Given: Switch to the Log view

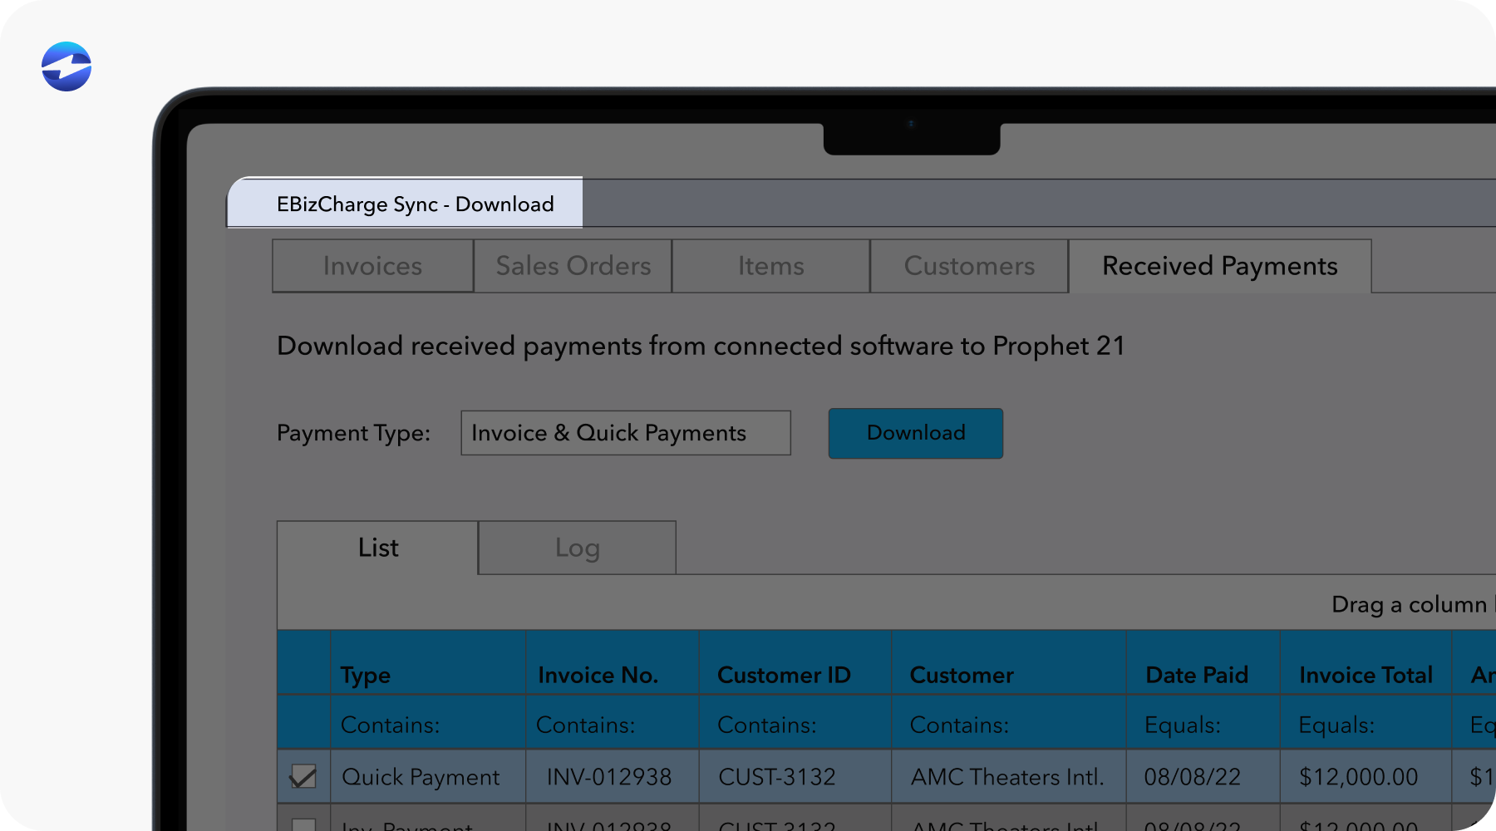Looking at the screenshot, I should [x=577, y=547].
